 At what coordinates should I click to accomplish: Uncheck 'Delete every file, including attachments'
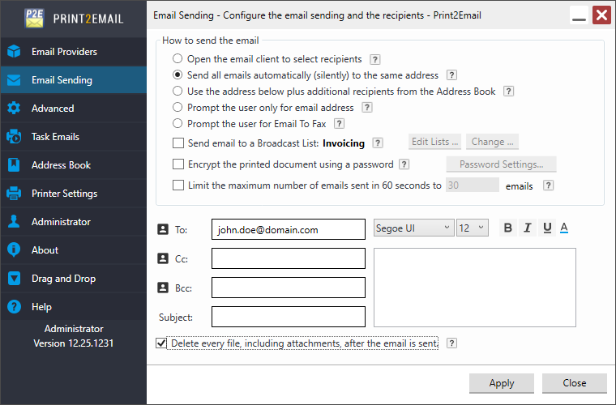point(161,343)
